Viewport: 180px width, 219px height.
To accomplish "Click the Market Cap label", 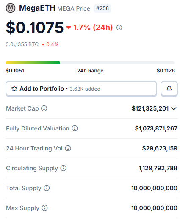I will click(22, 109).
